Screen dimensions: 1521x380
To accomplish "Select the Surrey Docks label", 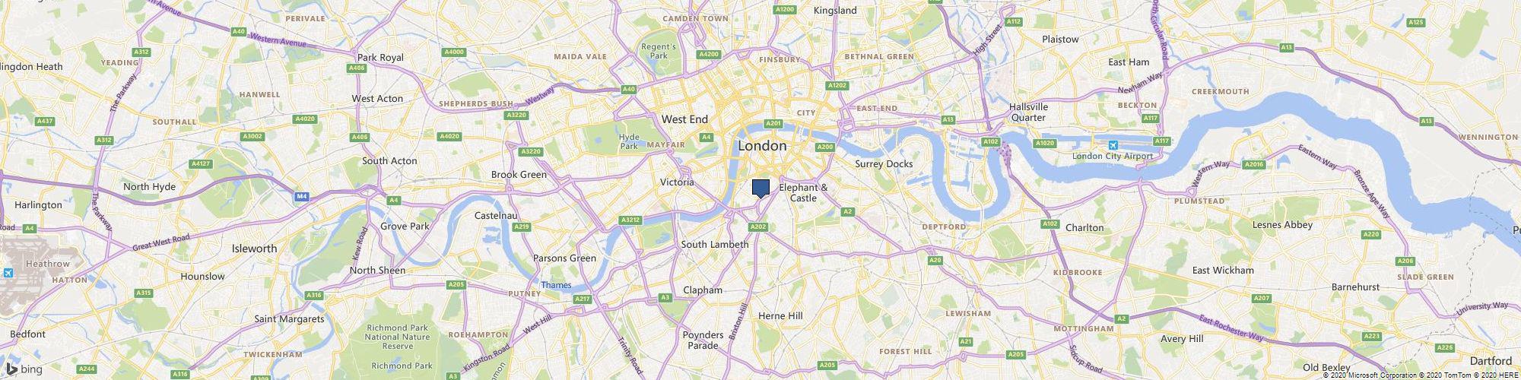I will coord(884,163).
